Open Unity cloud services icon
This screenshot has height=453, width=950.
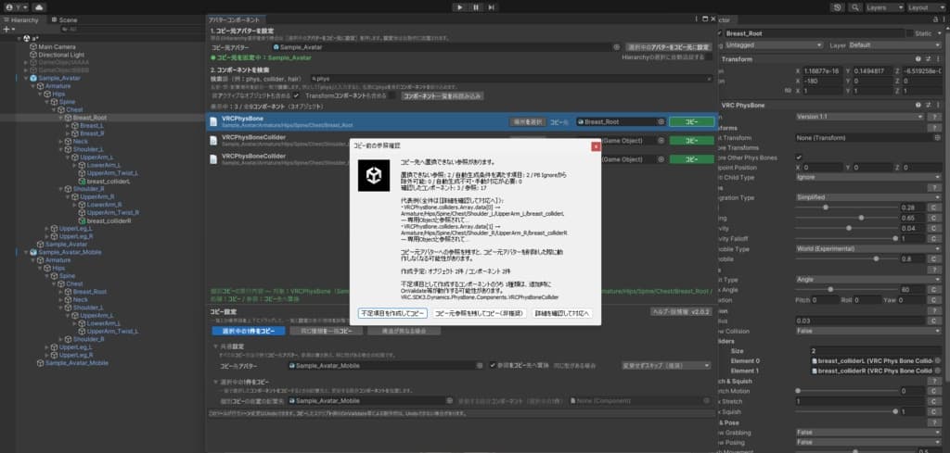pos(39,7)
